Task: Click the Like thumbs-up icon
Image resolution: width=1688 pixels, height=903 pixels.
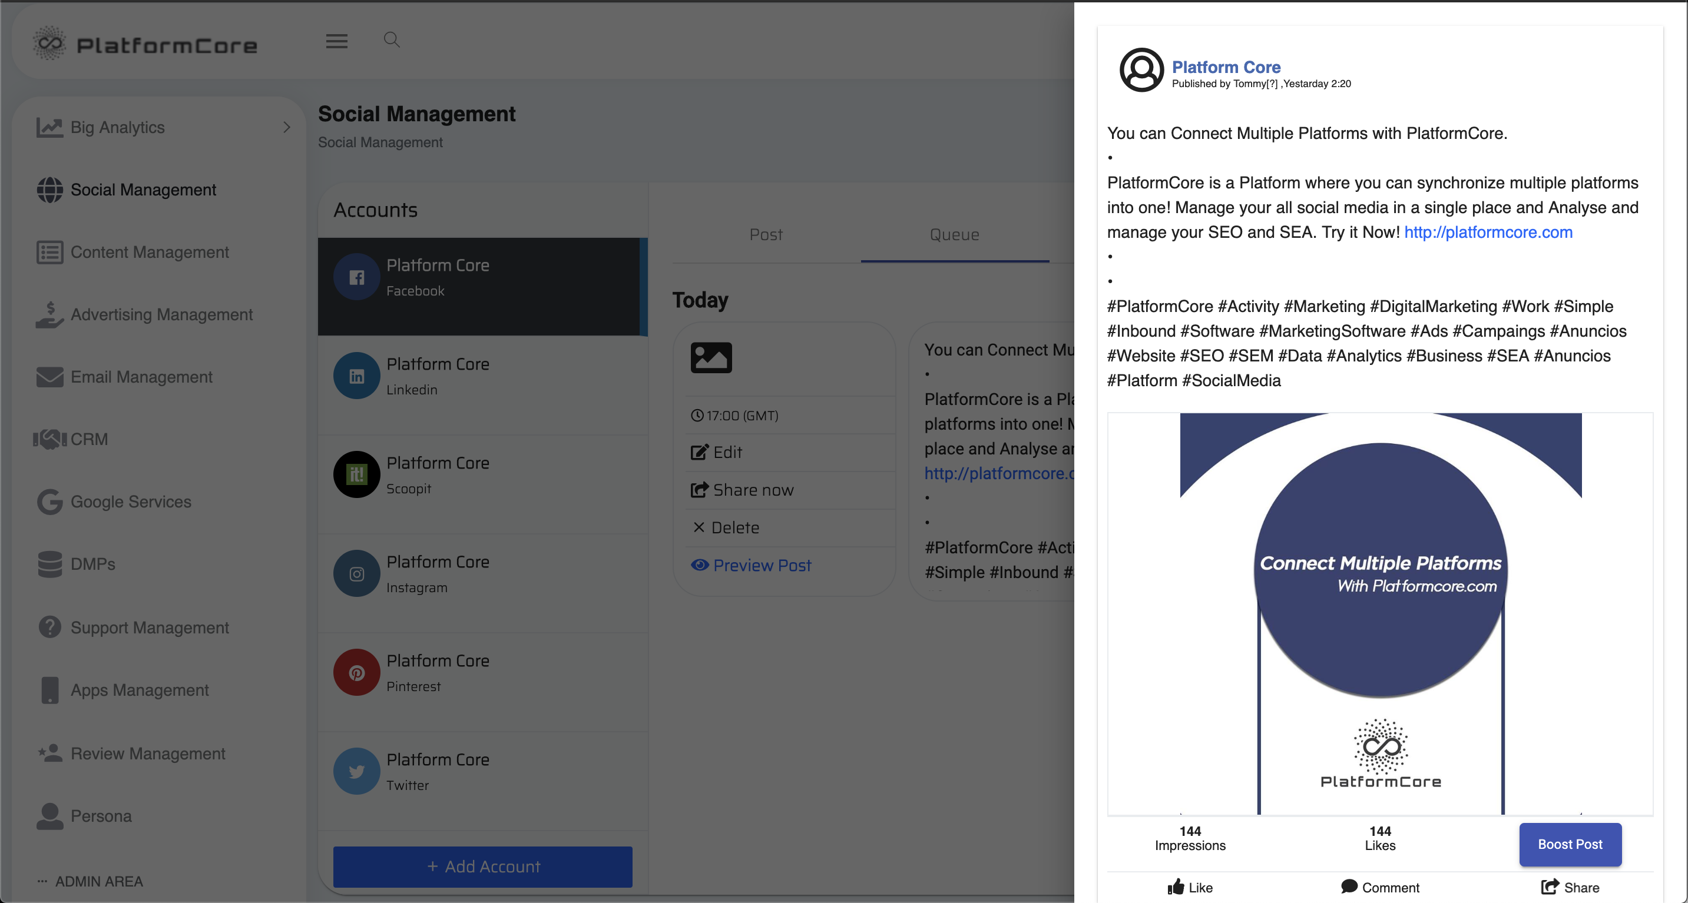Action: (1176, 887)
